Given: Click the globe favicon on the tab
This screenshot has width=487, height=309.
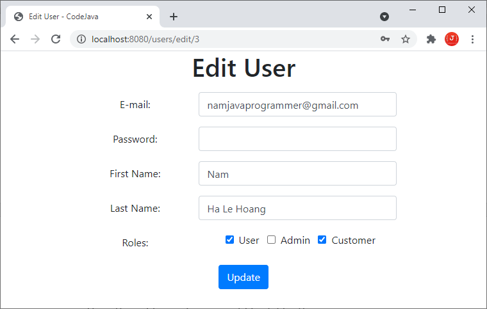Looking at the screenshot, I should pyautogui.click(x=19, y=17).
